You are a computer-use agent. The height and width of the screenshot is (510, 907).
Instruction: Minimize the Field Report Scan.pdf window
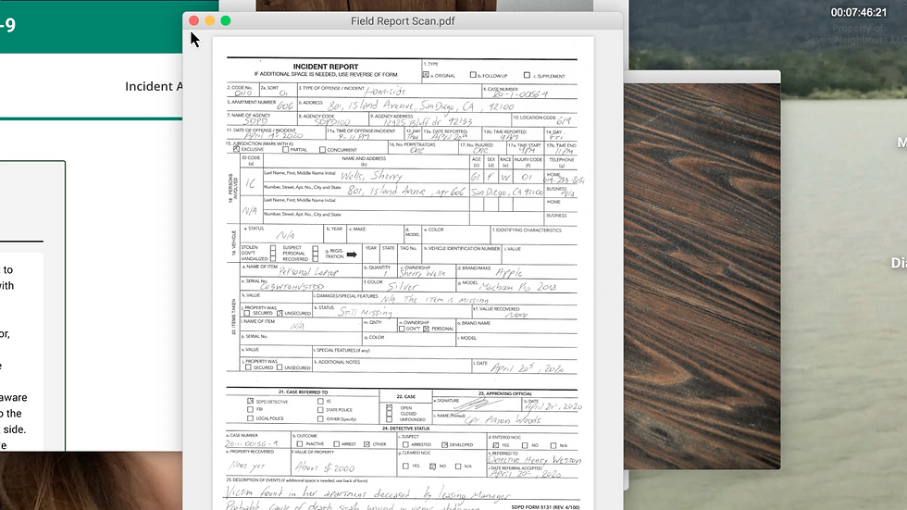(210, 20)
